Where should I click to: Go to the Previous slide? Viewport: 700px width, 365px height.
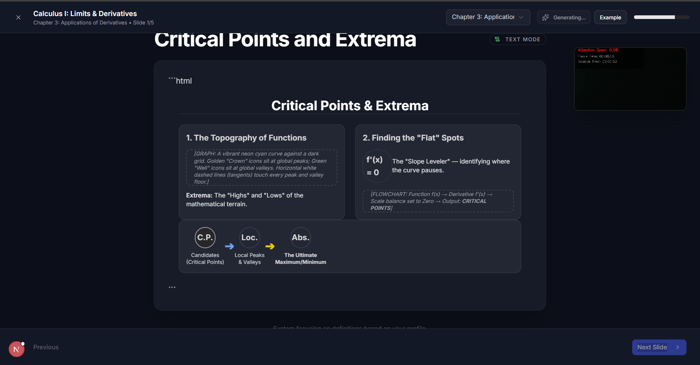coord(46,347)
